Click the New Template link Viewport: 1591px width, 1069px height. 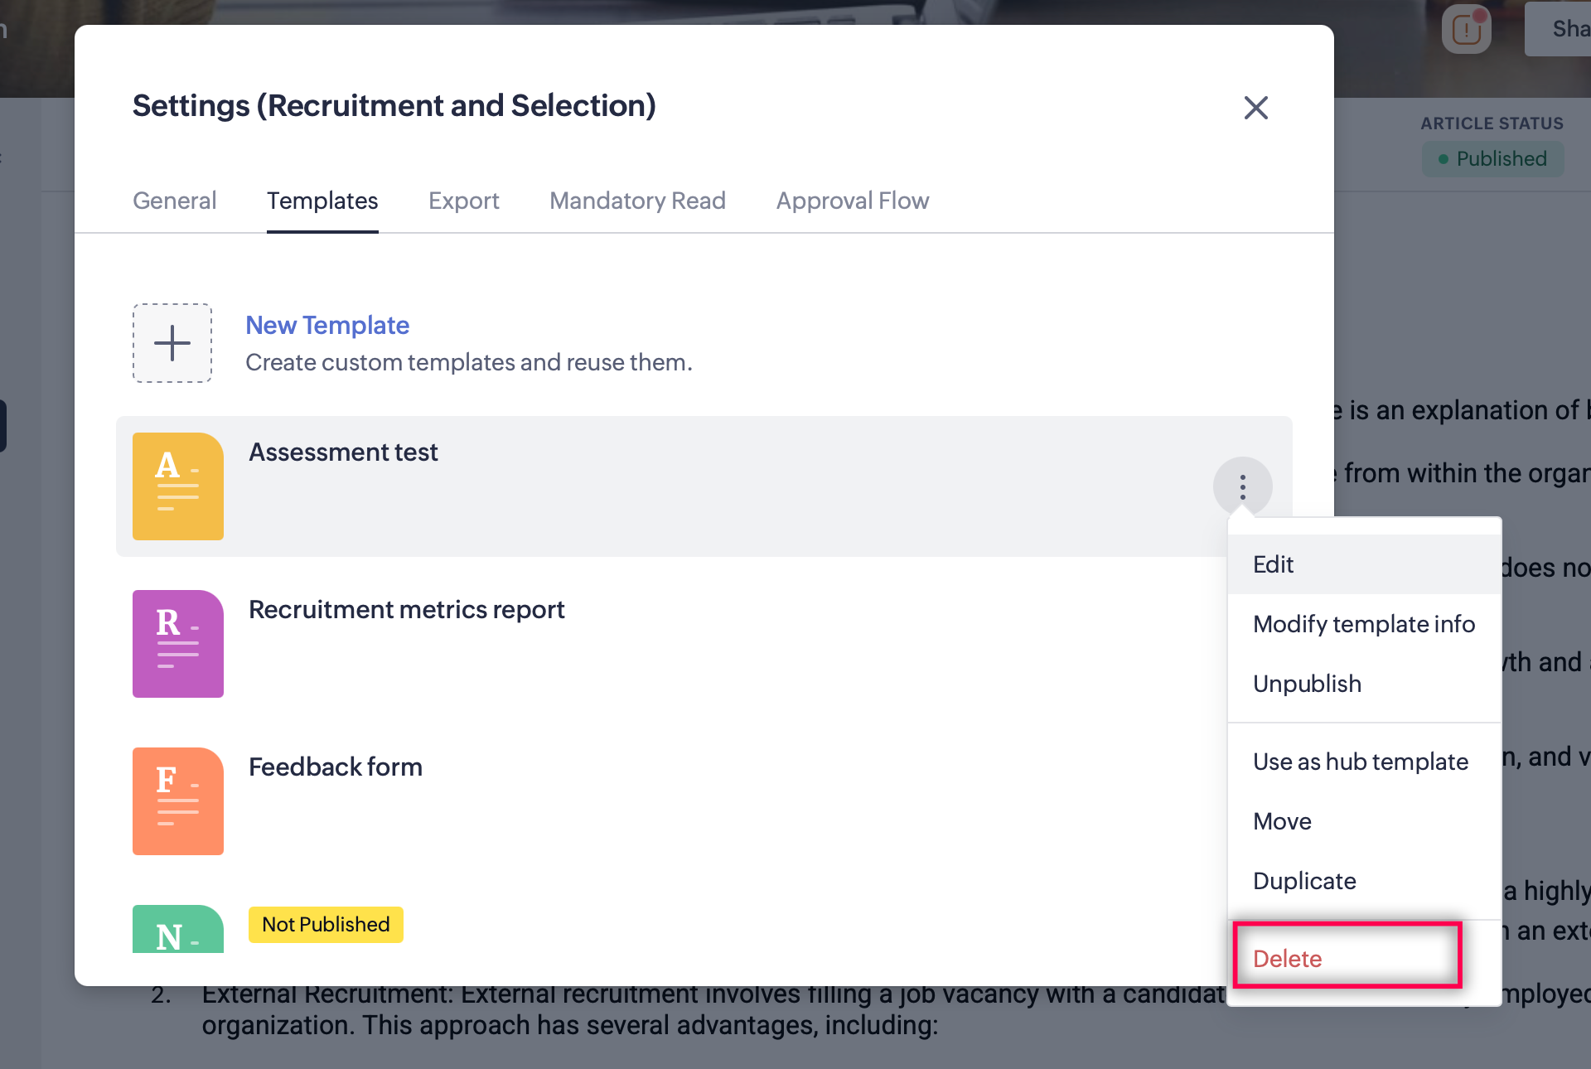pos(327,325)
